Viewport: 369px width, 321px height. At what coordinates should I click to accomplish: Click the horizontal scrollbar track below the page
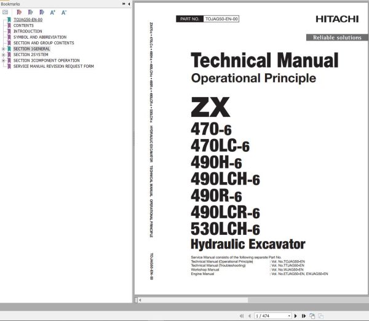(x=308, y=300)
